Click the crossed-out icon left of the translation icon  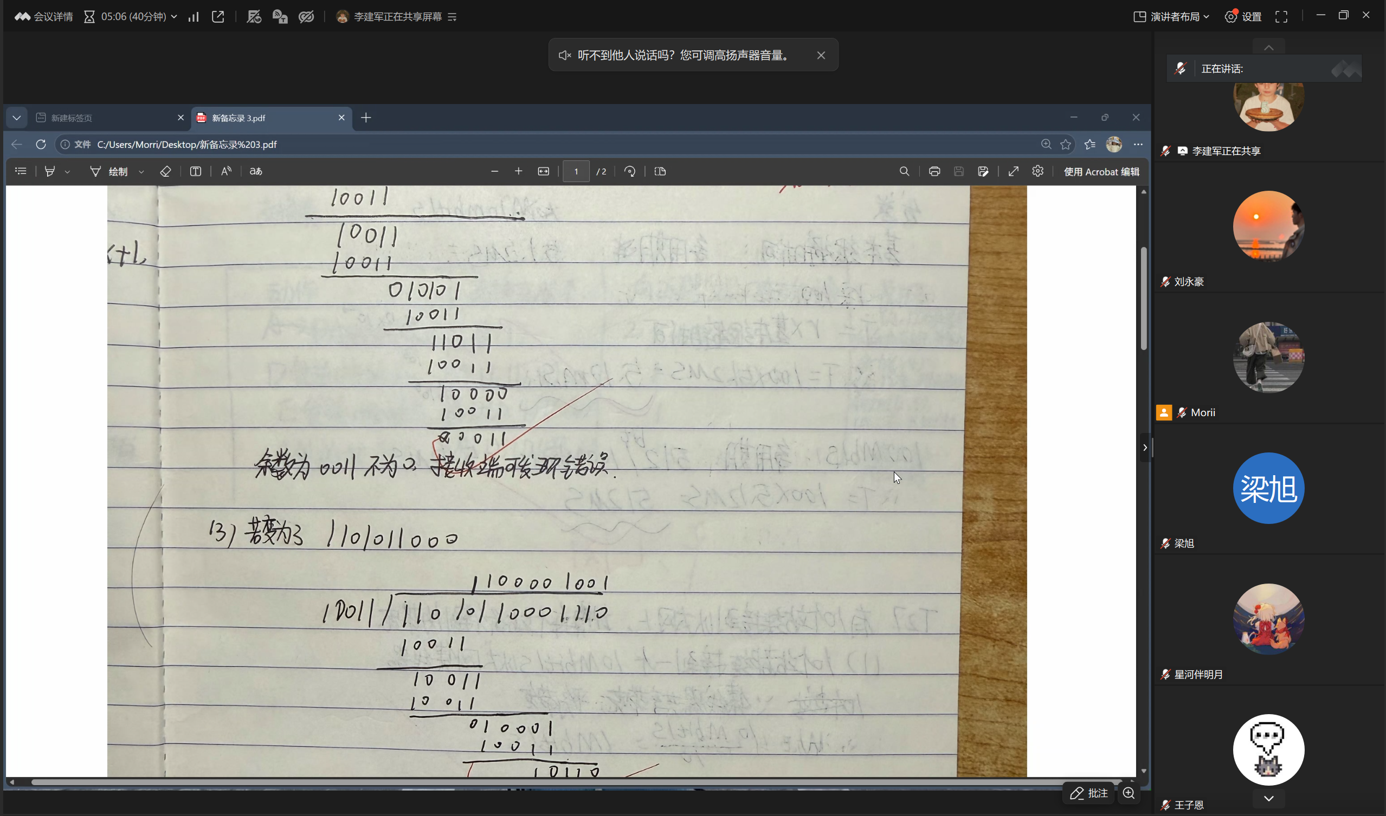254,16
